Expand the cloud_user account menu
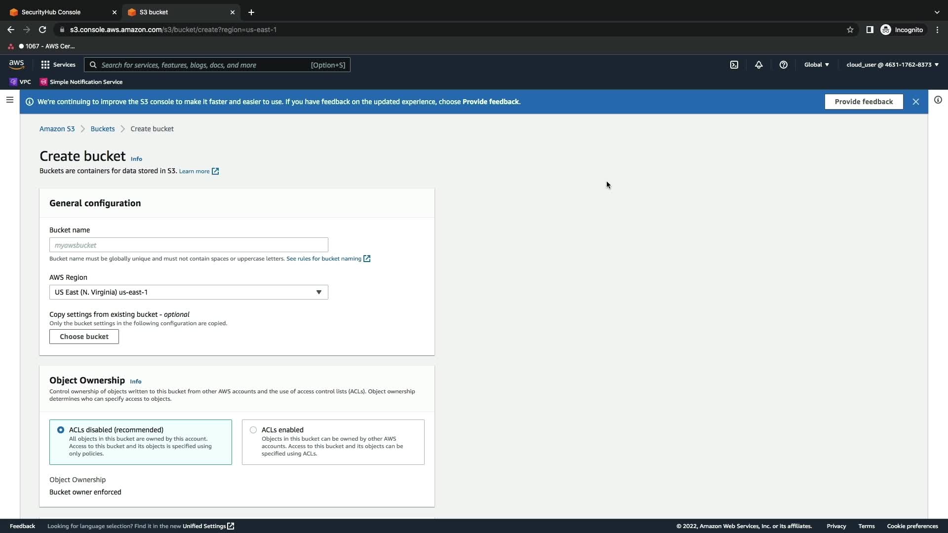948x533 pixels. click(892, 65)
